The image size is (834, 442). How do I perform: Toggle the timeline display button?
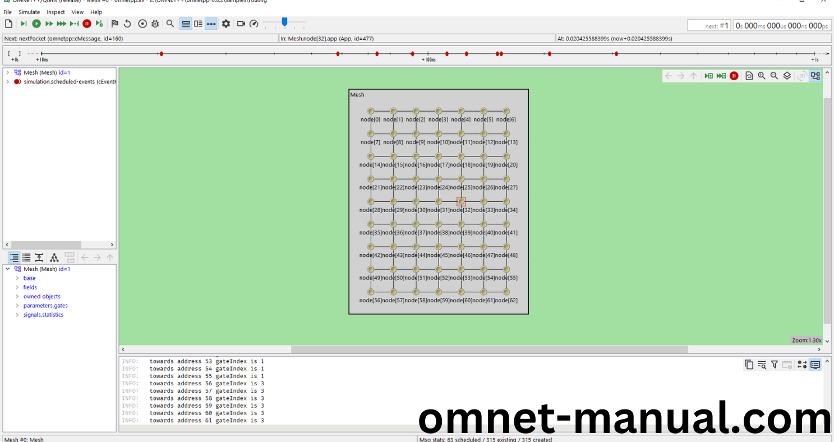pyautogui.click(x=211, y=24)
